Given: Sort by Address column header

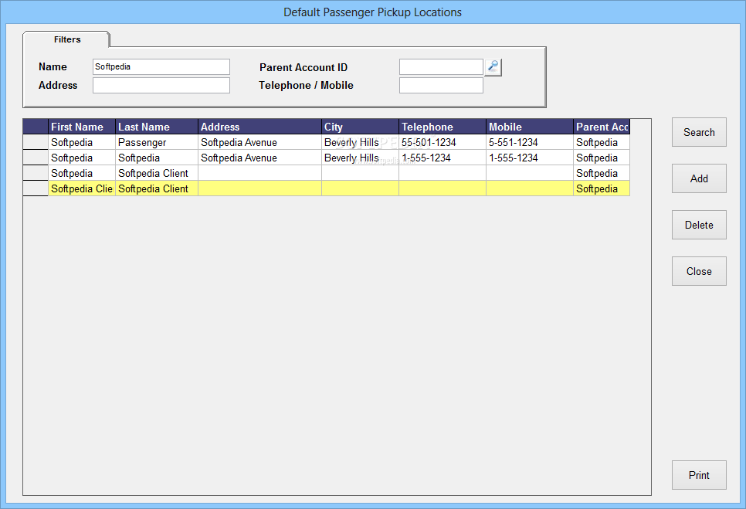Looking at the screenshot, I should [x=259, y=127].
